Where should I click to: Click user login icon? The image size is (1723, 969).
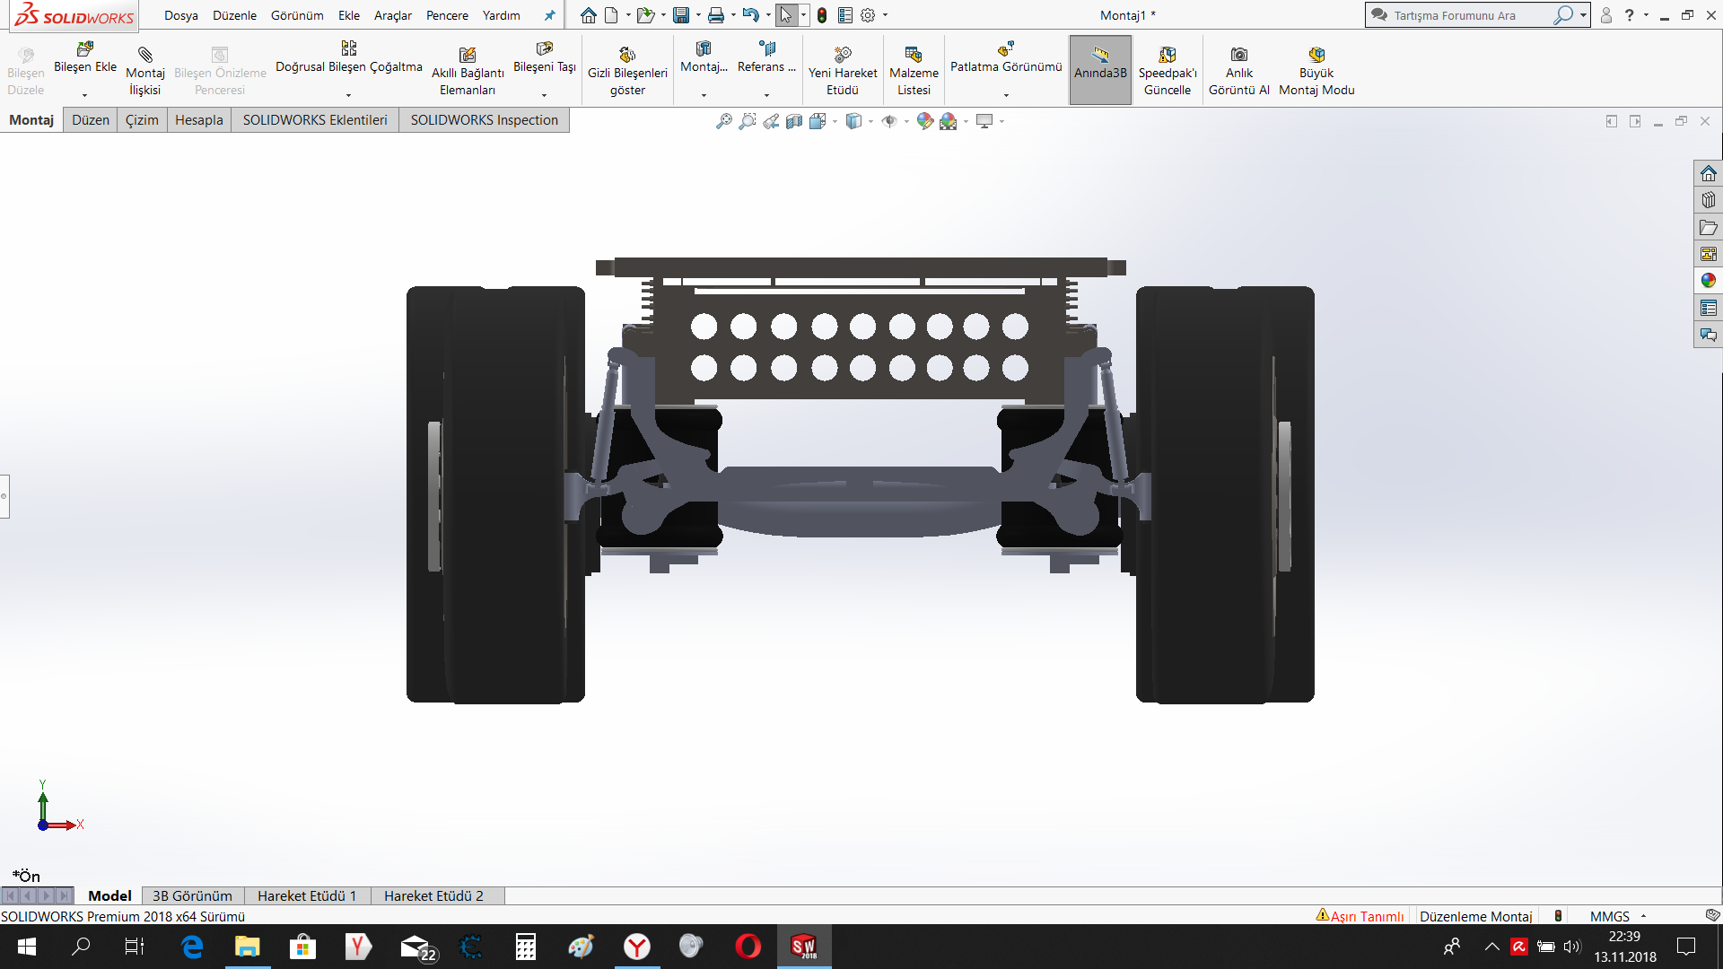click(x=1606, y=15)
